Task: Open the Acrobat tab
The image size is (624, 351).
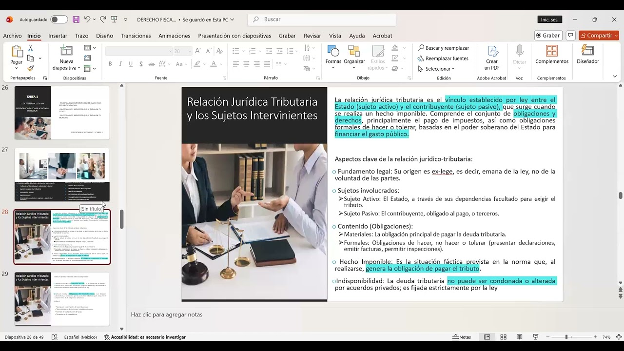Action: click(x=382, y=36)
